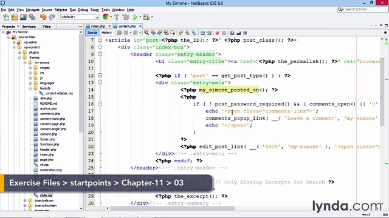Toggle Bookmark icon in editor toolbar
The width and height of the screenshot is (389, 218).
point(194,33)
